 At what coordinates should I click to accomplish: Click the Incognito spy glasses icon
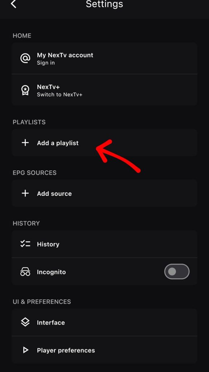[25, 272]
